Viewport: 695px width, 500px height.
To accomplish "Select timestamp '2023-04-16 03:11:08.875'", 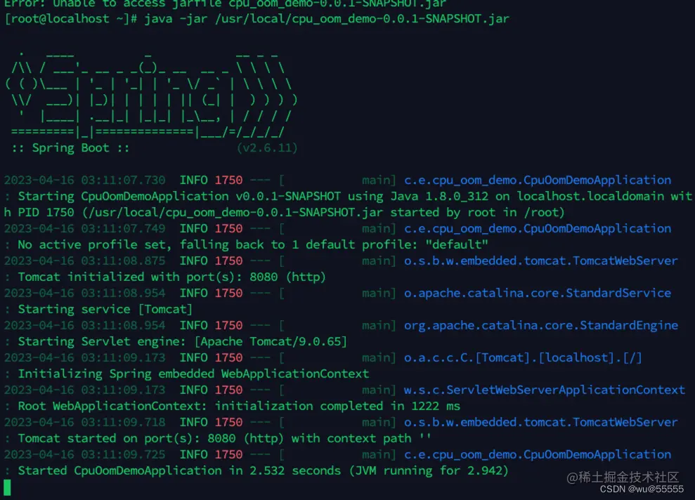I will click(84, 261).
